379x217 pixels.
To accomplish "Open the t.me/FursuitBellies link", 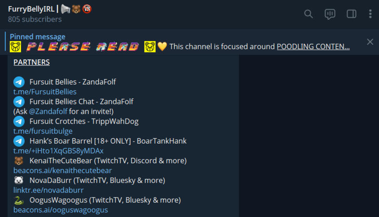I will (45, 92).
